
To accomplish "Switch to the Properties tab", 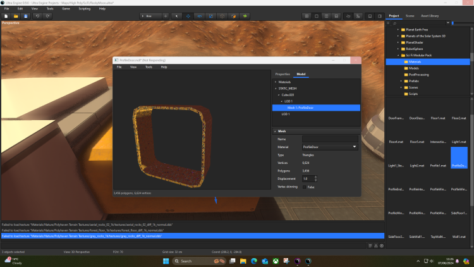I will [x=283, y=74].
